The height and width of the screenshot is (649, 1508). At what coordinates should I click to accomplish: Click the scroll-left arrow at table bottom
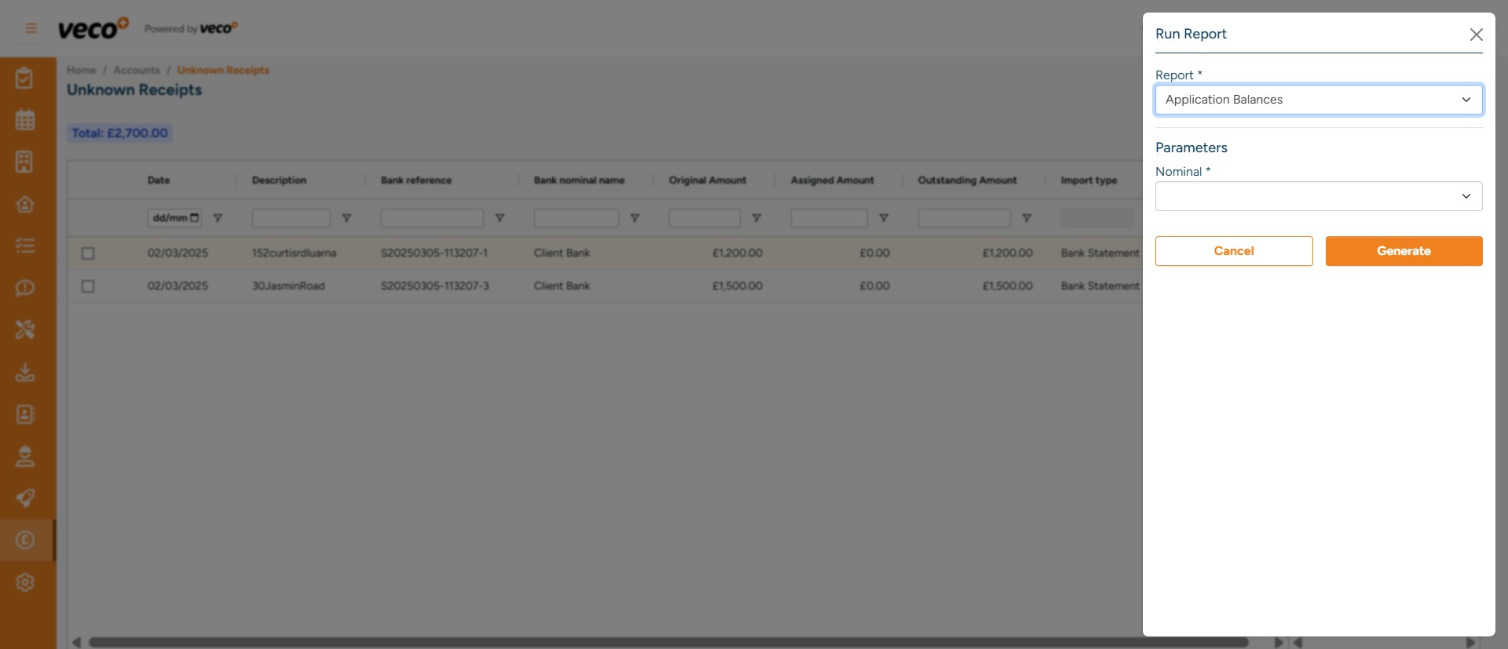click(76, 642)
